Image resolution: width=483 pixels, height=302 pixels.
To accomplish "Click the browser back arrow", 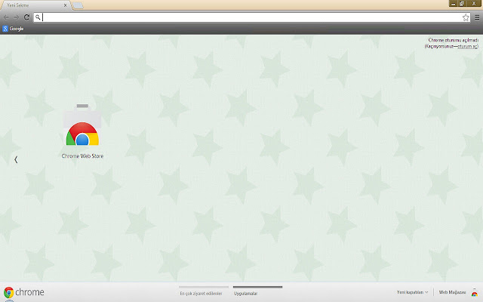I will (6, 17).
